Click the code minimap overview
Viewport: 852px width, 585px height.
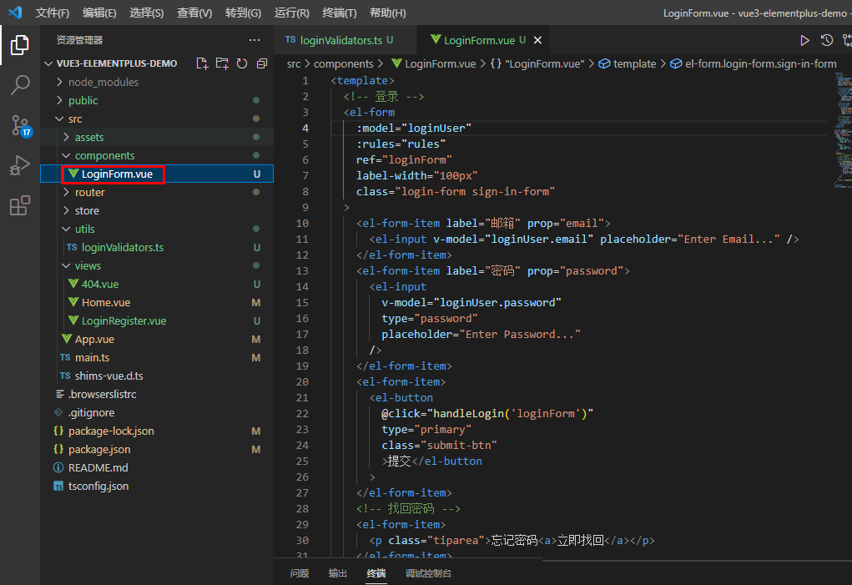[843, 130]
